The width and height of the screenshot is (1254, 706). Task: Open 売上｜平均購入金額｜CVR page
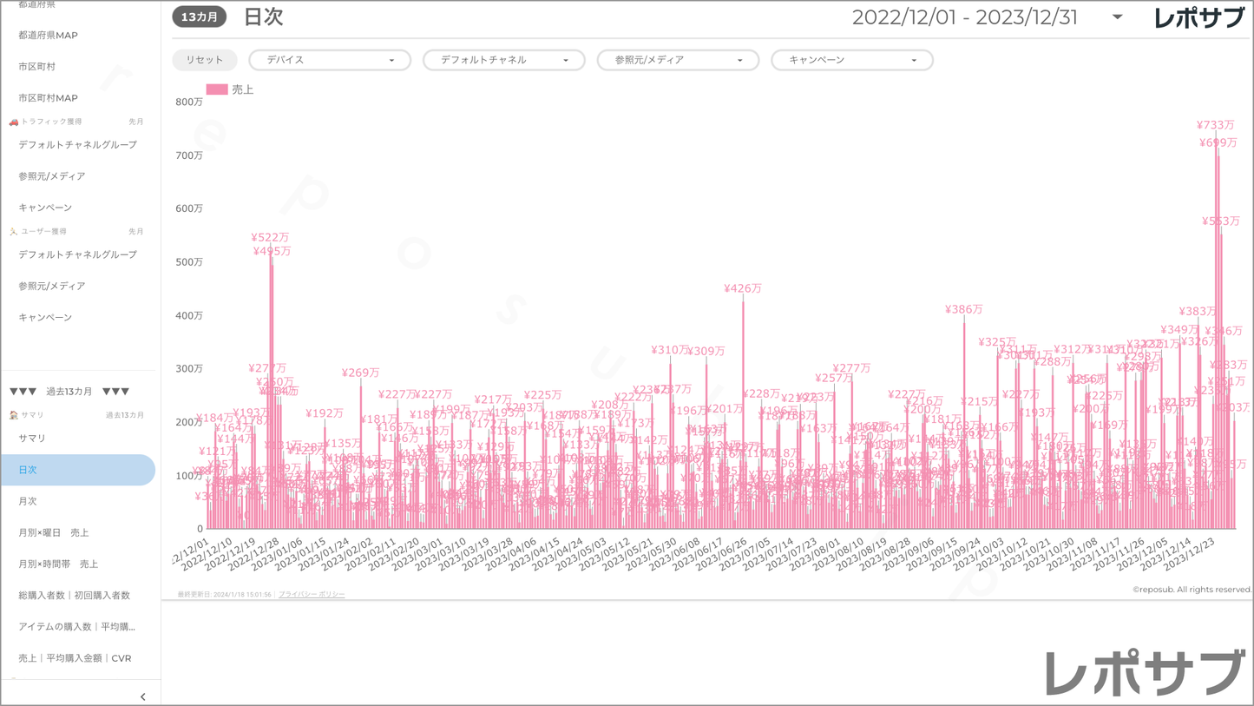coord(75,658)
